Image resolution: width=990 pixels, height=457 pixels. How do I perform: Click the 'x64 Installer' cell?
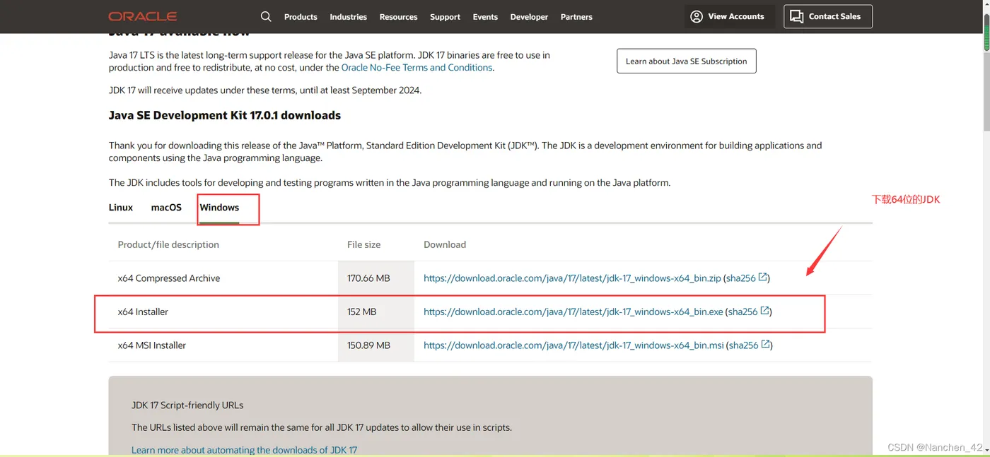tap(143, 311)
